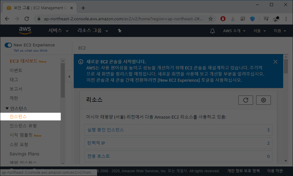Open the 탄력적 IP resource link
The image size is (293, 176).
96,143
